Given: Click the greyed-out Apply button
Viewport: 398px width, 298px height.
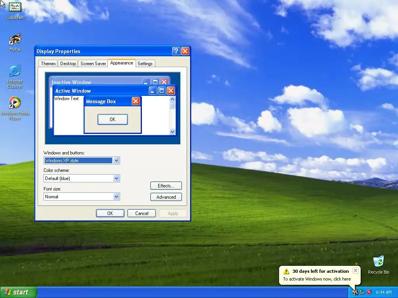Looking at the screenshot, I should 173,213.
